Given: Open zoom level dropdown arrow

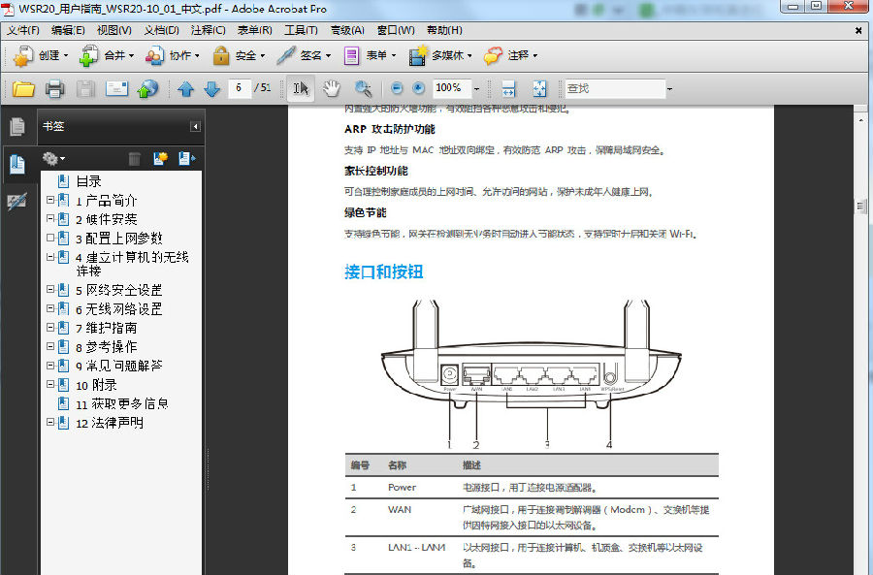Looking at the screenshot, I should pos(476,88).
